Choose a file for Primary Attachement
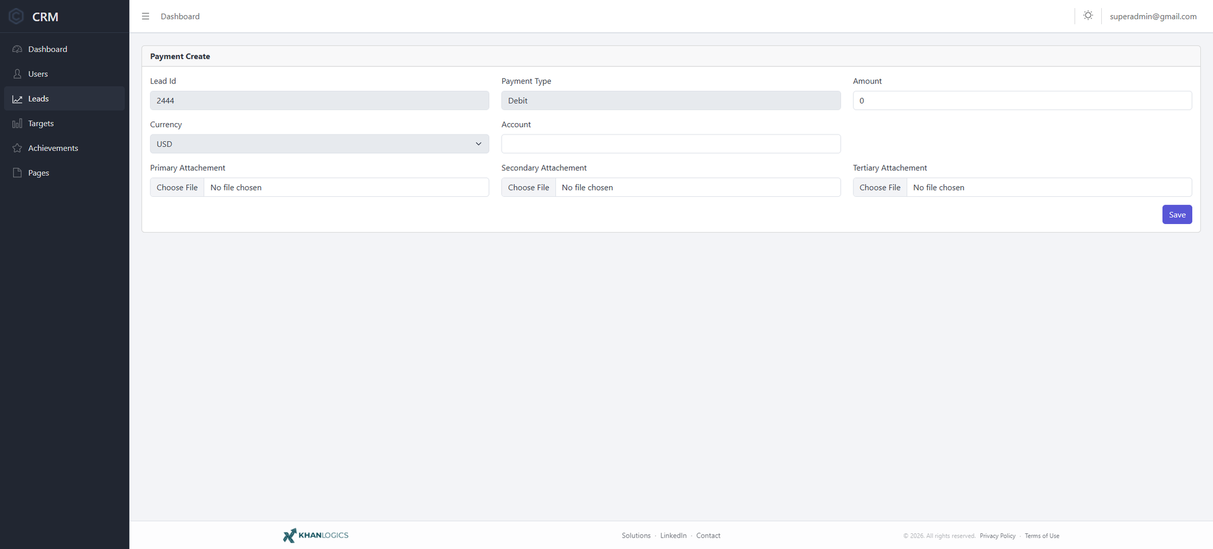This screenshot has width=1213, height=549. pos(177,187)
